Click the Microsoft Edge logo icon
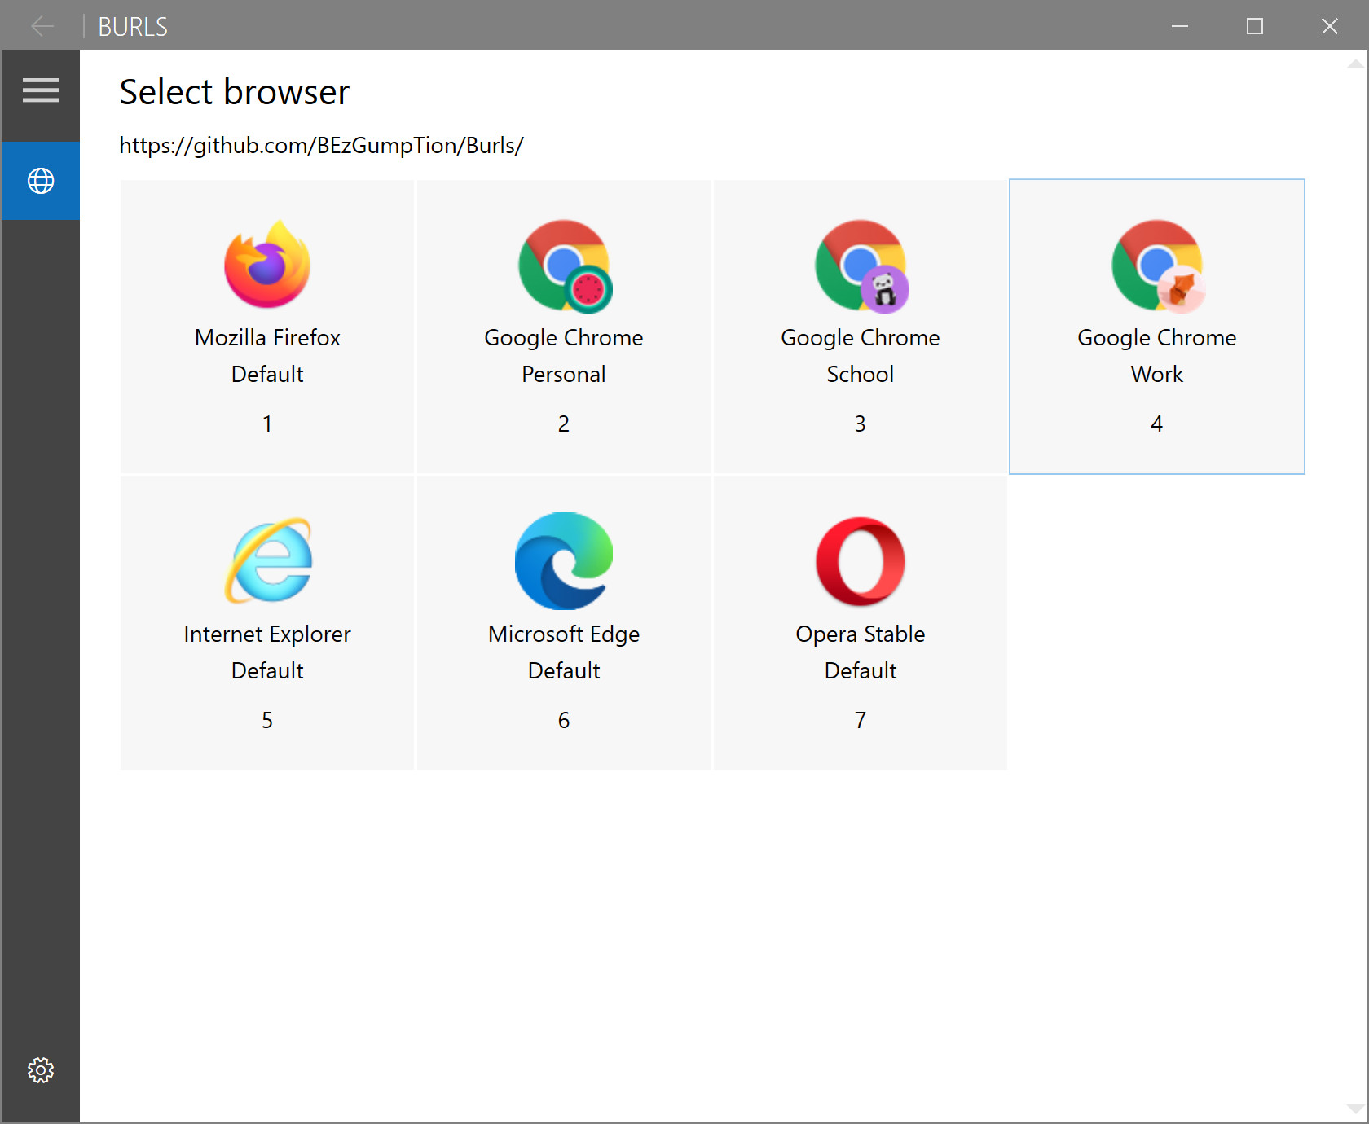This screenshot has height=1124, width=1369. [564, 560]
